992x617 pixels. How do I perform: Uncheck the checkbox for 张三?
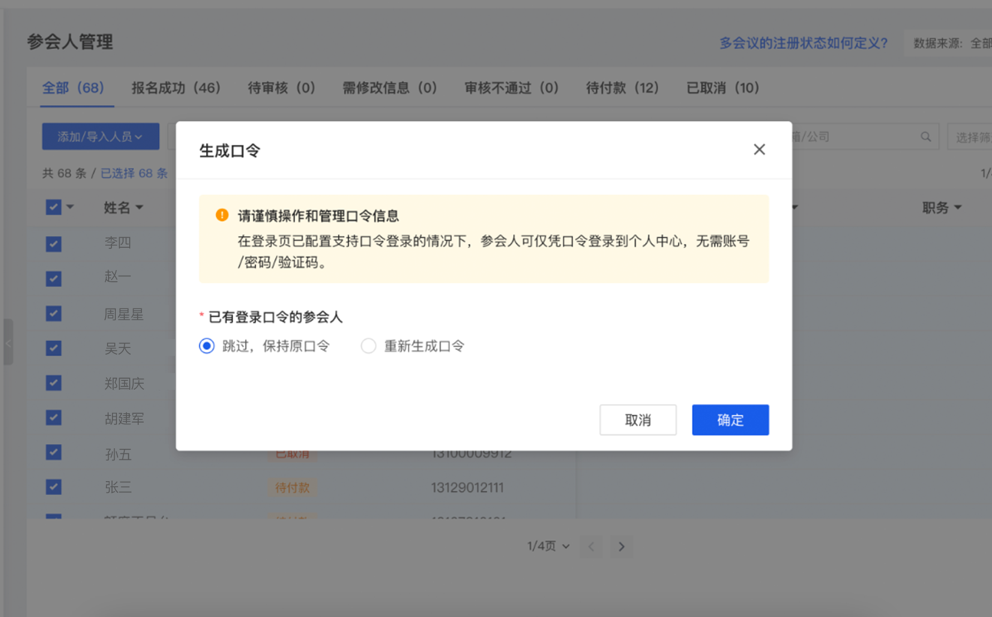pos(53,487)
